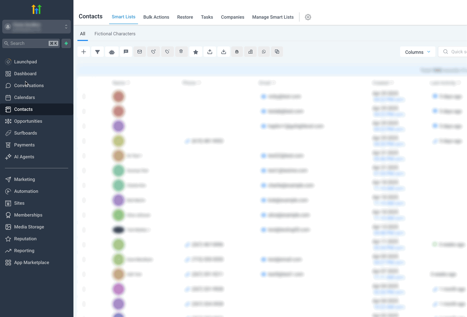Open the Bulk Actions menu
The image size is (467, 317).
tap(156, 17)
